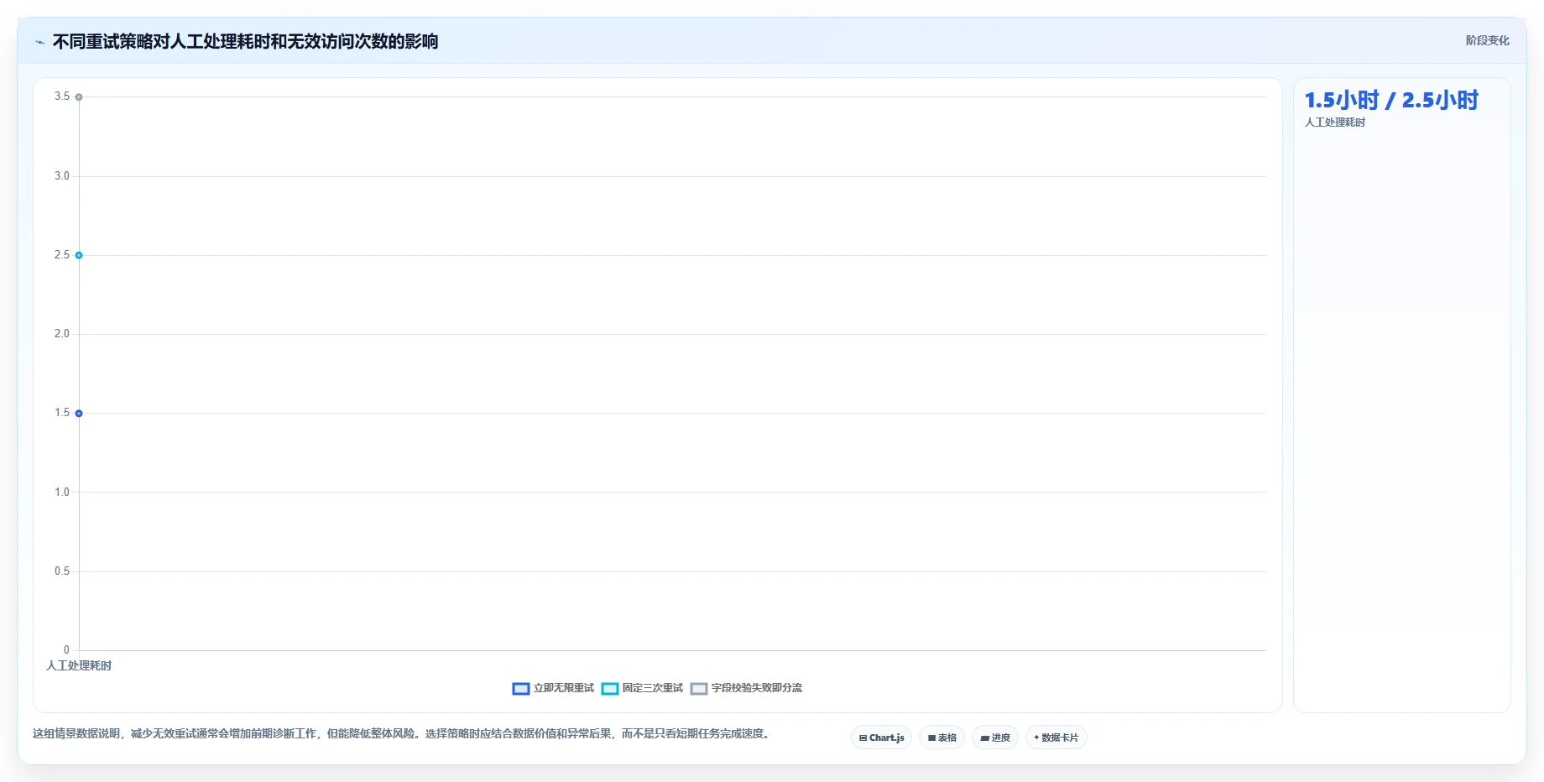
Task: Click the blue 立即无限重试 legend color box
Action: coord(521,689)
